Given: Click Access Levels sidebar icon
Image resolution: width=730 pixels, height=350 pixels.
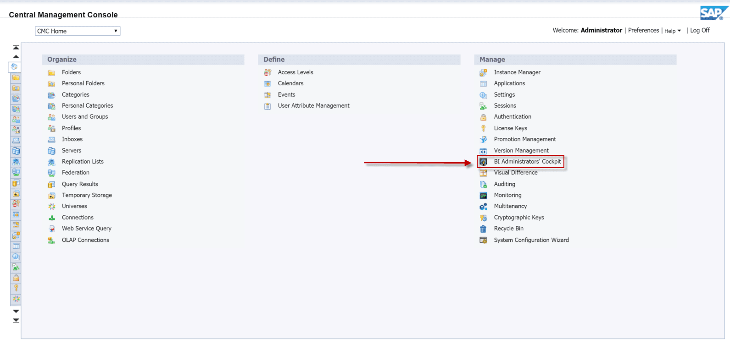Looking at the screenshot, I should [x=16, y=204].
